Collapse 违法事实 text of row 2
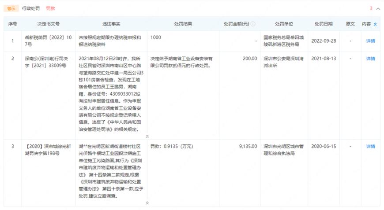 click(147, 136)
